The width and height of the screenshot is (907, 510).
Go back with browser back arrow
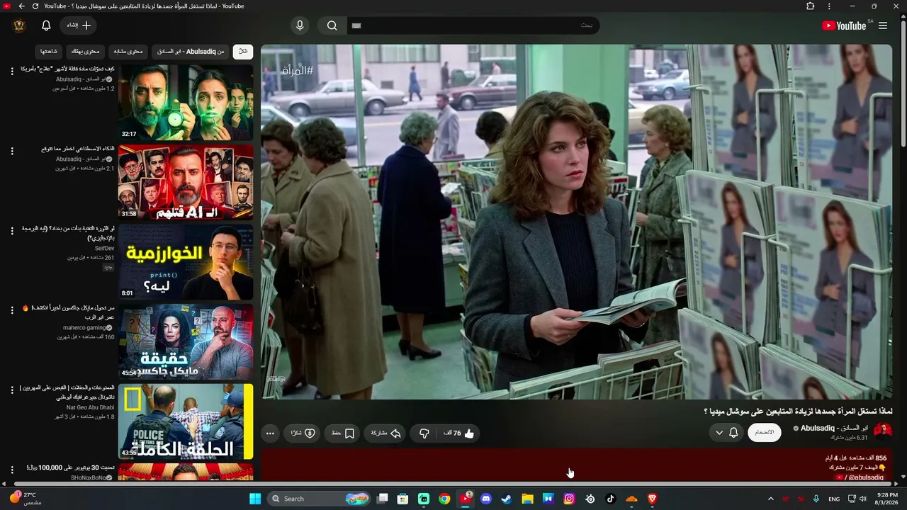[x=21, y=6]
